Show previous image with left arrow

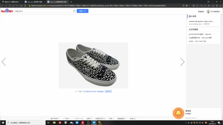(x=3, y=62)
